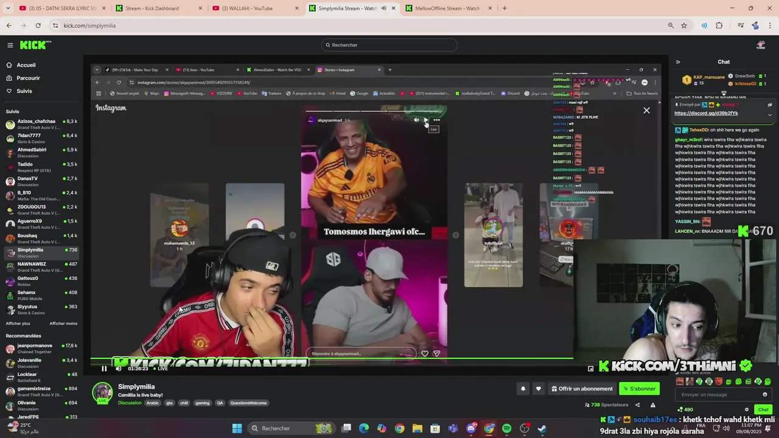Pause the stream video

point(104,369)
